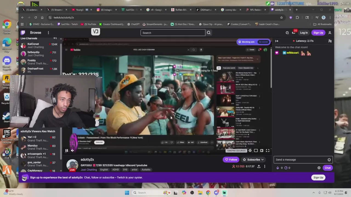Bookmark this page with the star icon

281,18
